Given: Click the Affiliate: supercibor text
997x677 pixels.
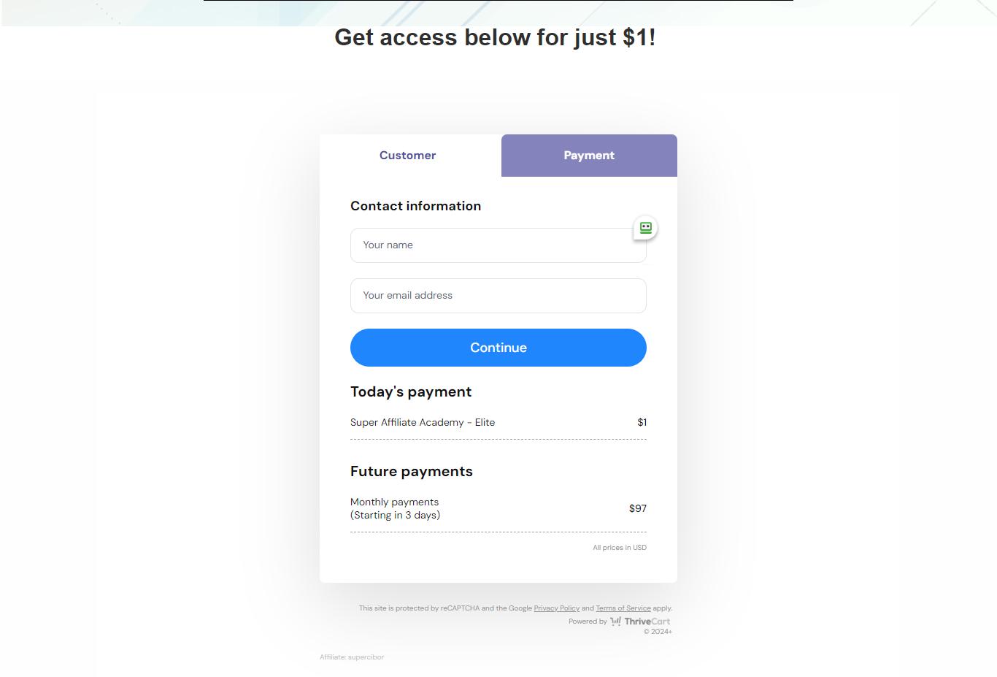Looking at the screenshot, I should 352,657.
